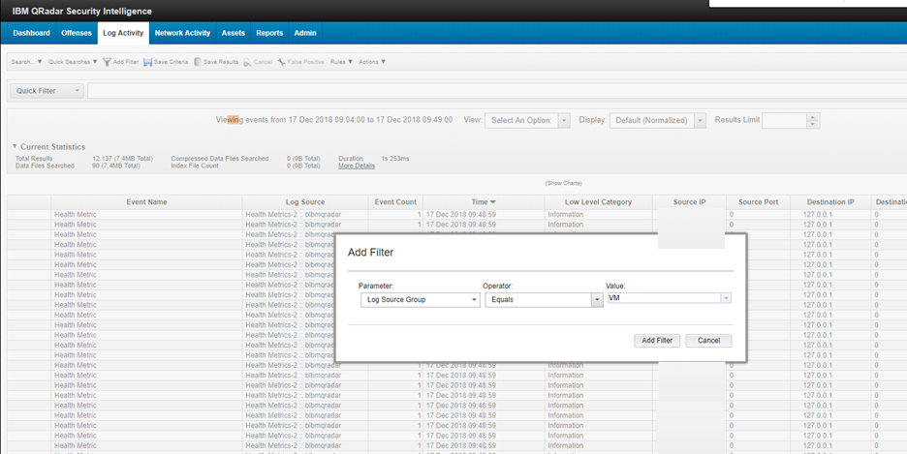Sort by the Log Source column header

(305, 202)
